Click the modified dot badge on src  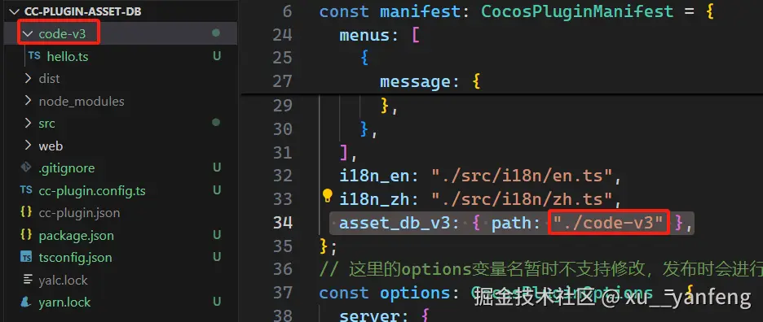(x=216, y=123)
